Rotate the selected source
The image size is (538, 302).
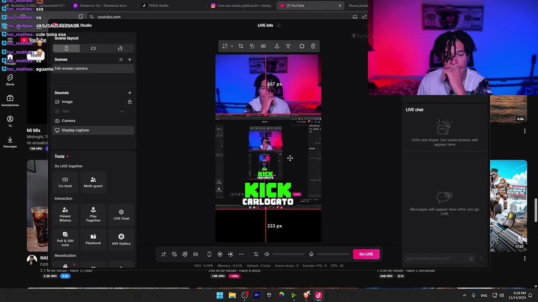pos(252,46)
